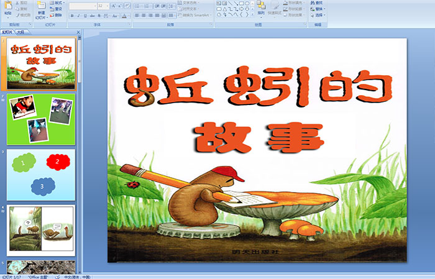Screen dimensions: 435x279
Task: Convert text to SmartArt
Action: 195,15
